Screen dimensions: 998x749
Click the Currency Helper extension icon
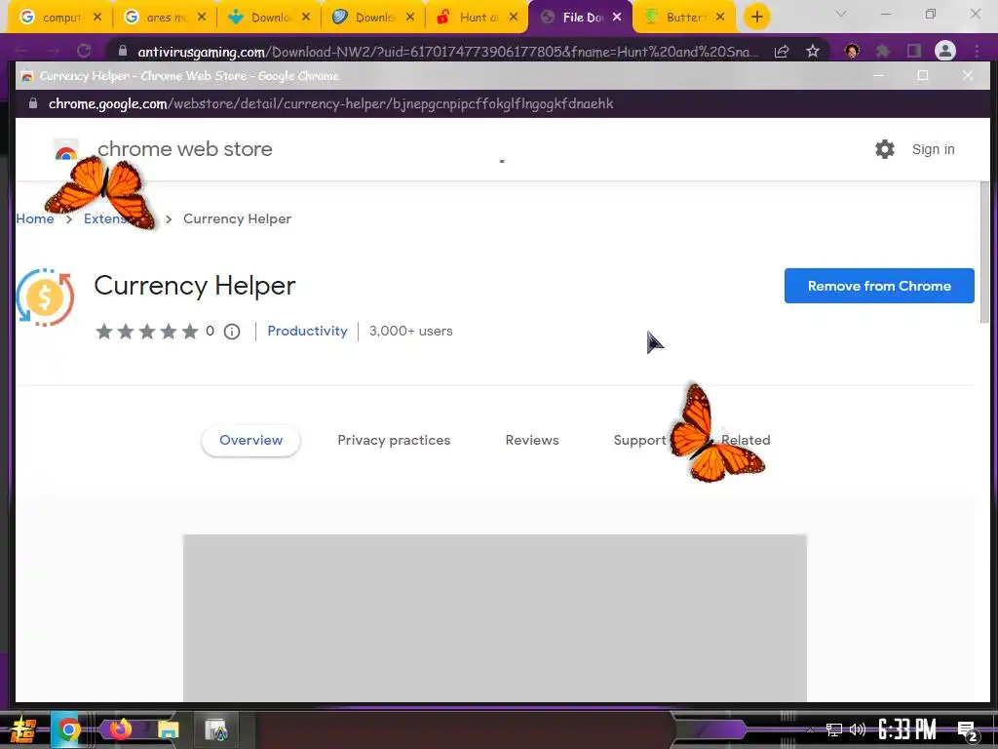[45, 297]
